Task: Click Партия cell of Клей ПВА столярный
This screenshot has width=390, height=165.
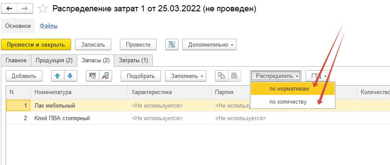Action: coord(253,118)
